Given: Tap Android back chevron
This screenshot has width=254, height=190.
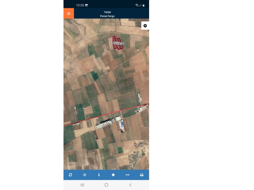Looking at the screenshot, I should pyautogui.click(x=130, y=185).
